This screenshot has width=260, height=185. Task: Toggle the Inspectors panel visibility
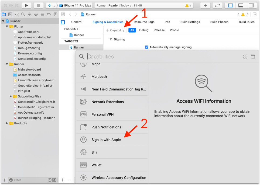click(x=251, y=5)
